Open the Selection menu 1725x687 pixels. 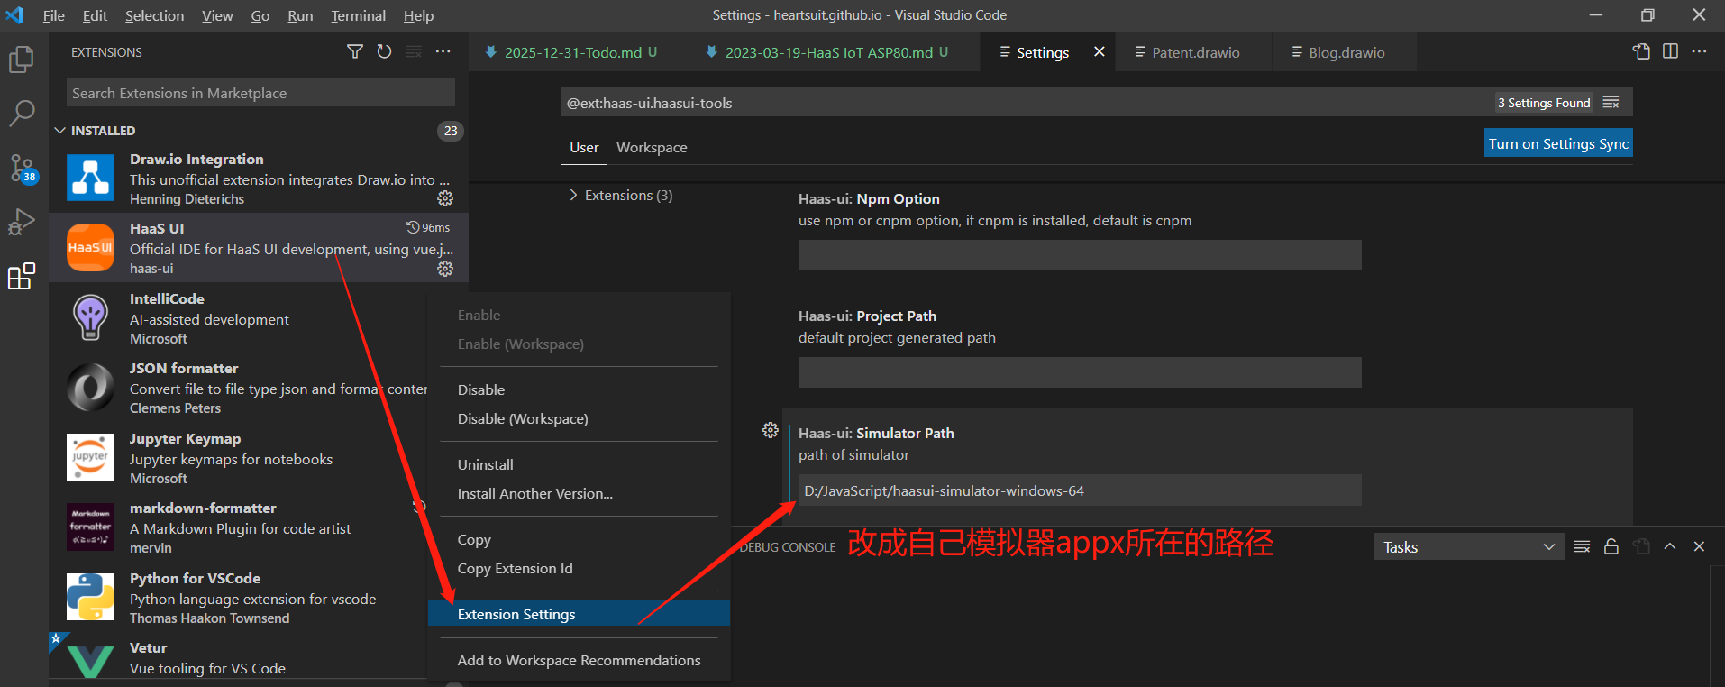point(154,15)
